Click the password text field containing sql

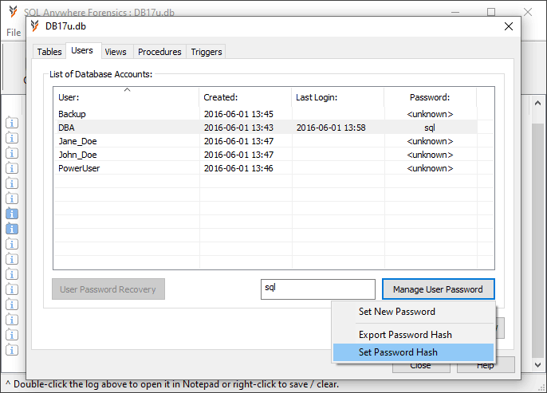pyautogui.click(x=318, y=289)
